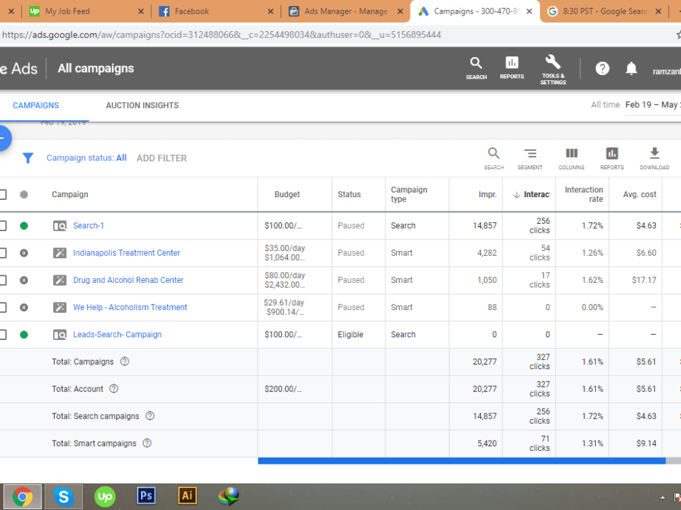Sort by Interaction rate column header
Screen dimensions: 681x510
[584, 194]
